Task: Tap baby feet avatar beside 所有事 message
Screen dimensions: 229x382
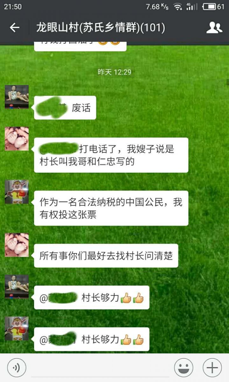Action: (17, 245)
